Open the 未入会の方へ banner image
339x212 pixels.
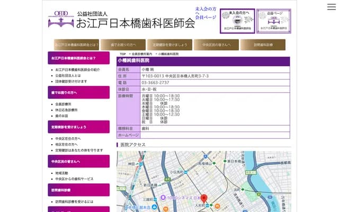click(x=237, y=20)
